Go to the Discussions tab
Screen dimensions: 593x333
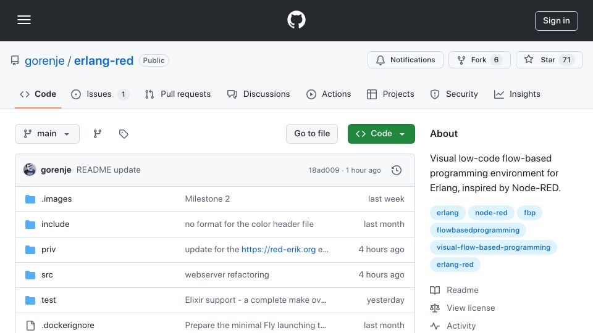(x=258, y=94)
